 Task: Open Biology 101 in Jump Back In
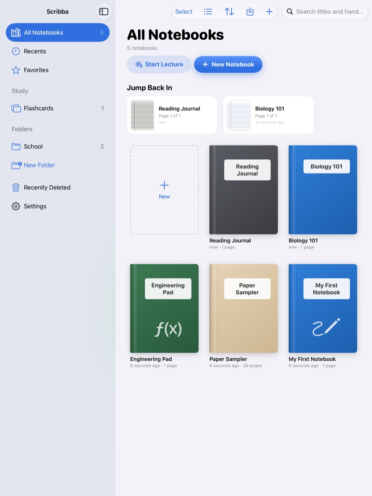(269, 115)
